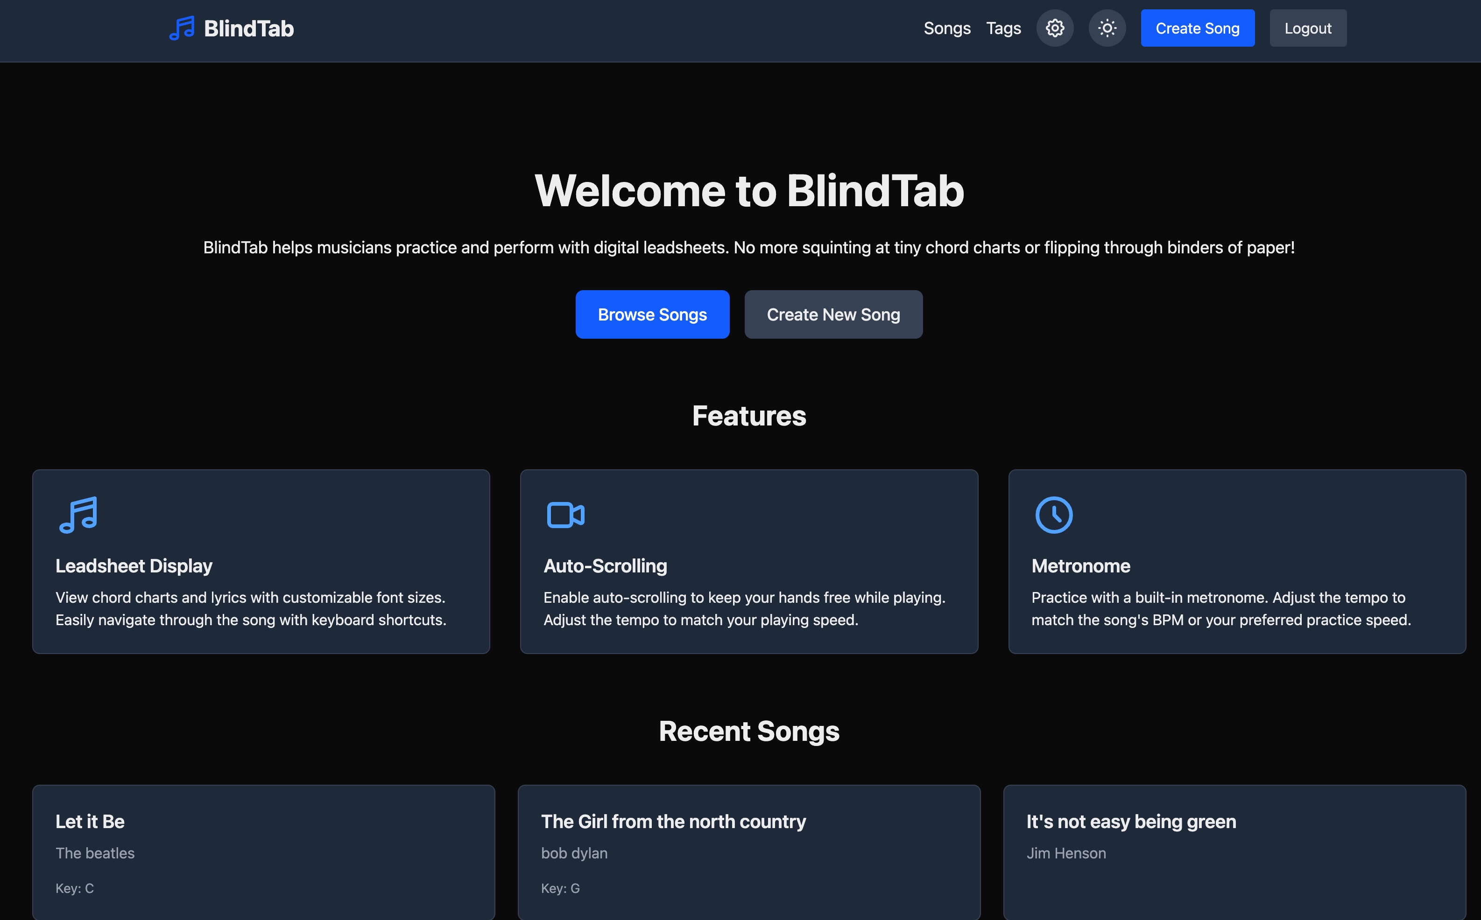This screenshot has width=1481, height=920.
Task: Click the Leadsheet Display music note icon
Action: point(78,515)
